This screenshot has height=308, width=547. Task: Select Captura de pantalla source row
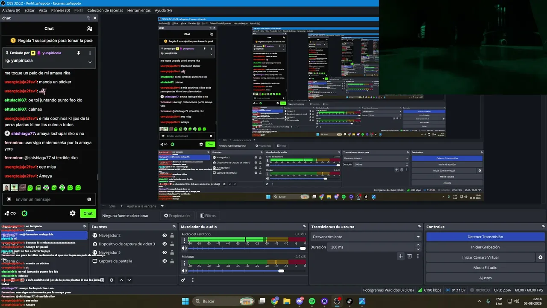tap(133, 261)
